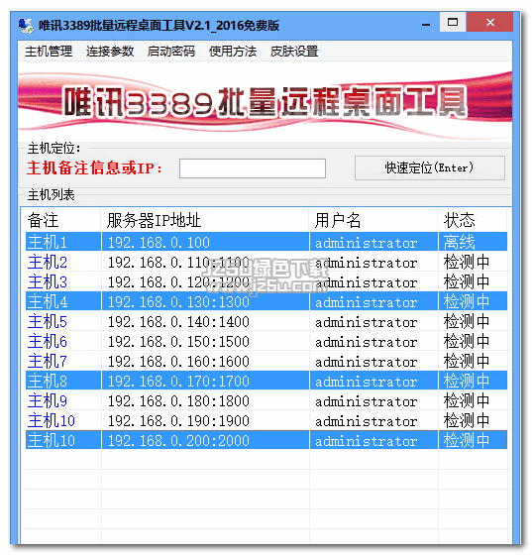Viewport: 532px width, 555px height.
Task: Select host row 主机7
Action: coord(266,362)
